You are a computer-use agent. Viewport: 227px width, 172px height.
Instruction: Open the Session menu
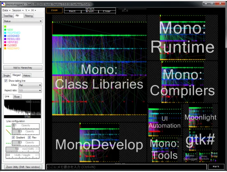18,10
